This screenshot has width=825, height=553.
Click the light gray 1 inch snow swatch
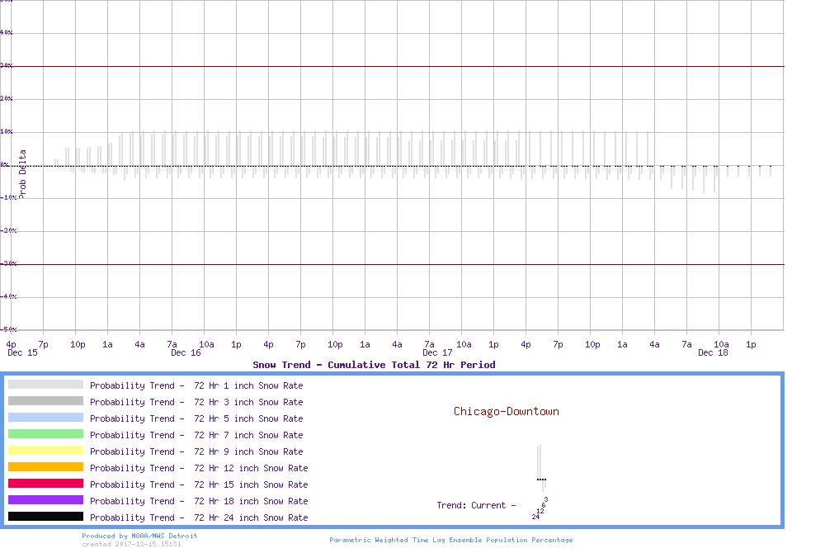45,385
